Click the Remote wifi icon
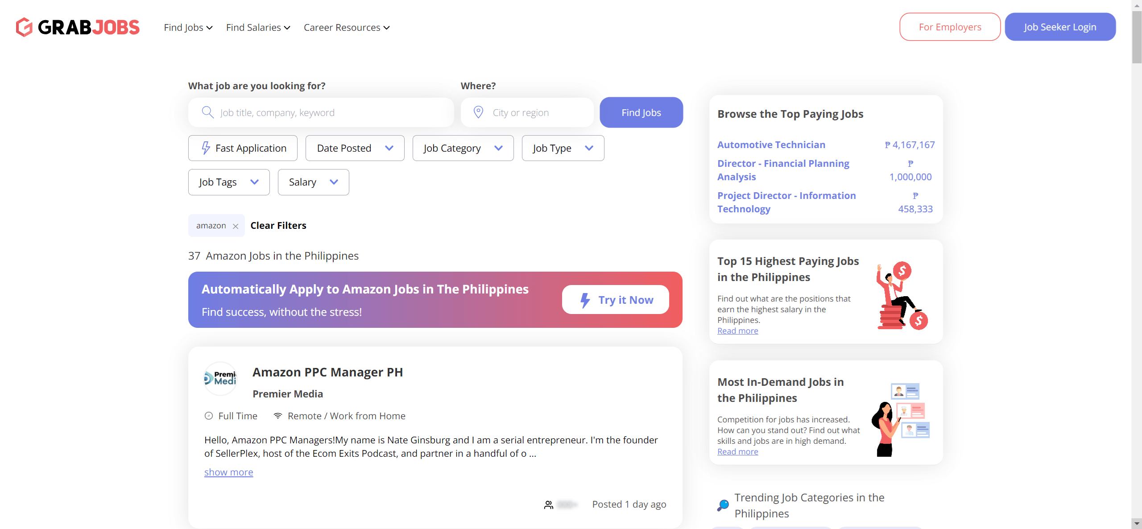 (277, 416)
